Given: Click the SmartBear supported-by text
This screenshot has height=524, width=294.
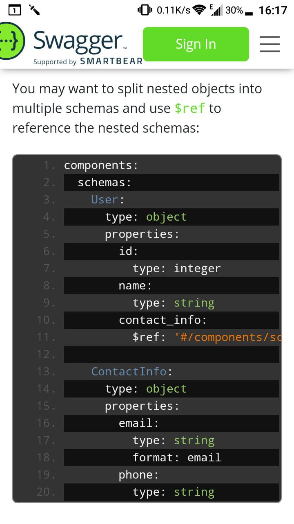Looking at the screenshot, I should click(x=88, y=61).
